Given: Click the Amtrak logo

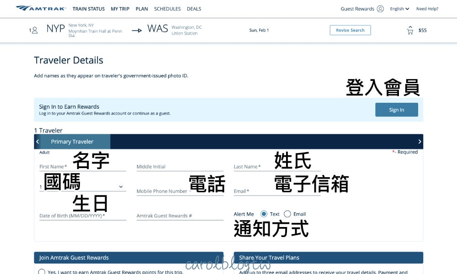Looking at the screenshot, I should click(41, 8).
